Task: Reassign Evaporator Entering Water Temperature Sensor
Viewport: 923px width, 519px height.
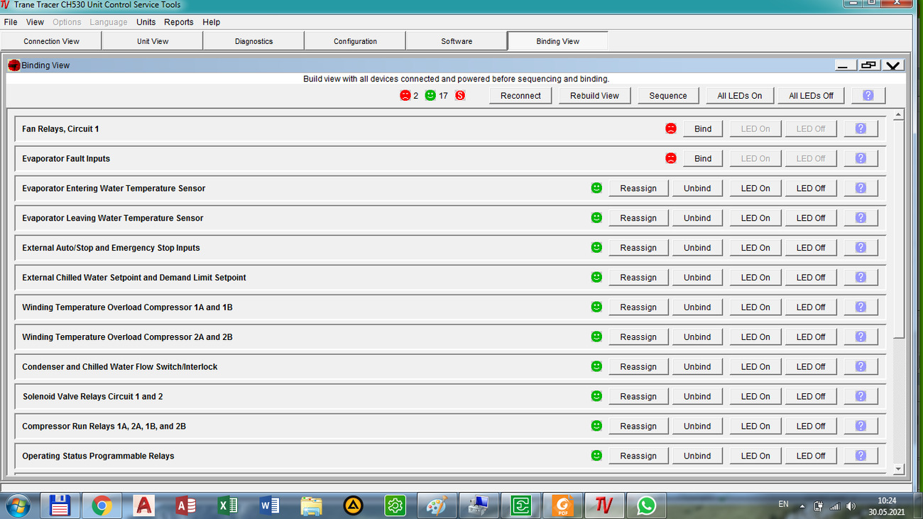Action: [638, 188]
